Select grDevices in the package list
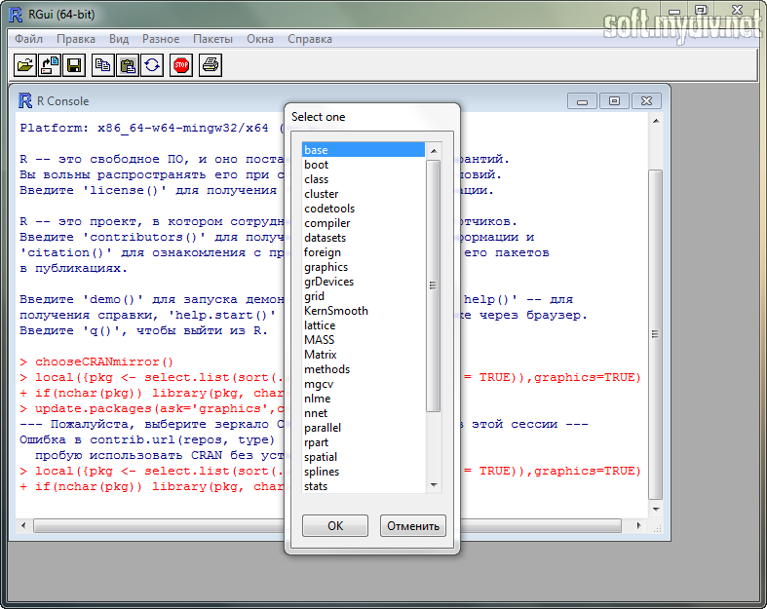The width and height of the screenshot is (767, 609). click(364, 282)
